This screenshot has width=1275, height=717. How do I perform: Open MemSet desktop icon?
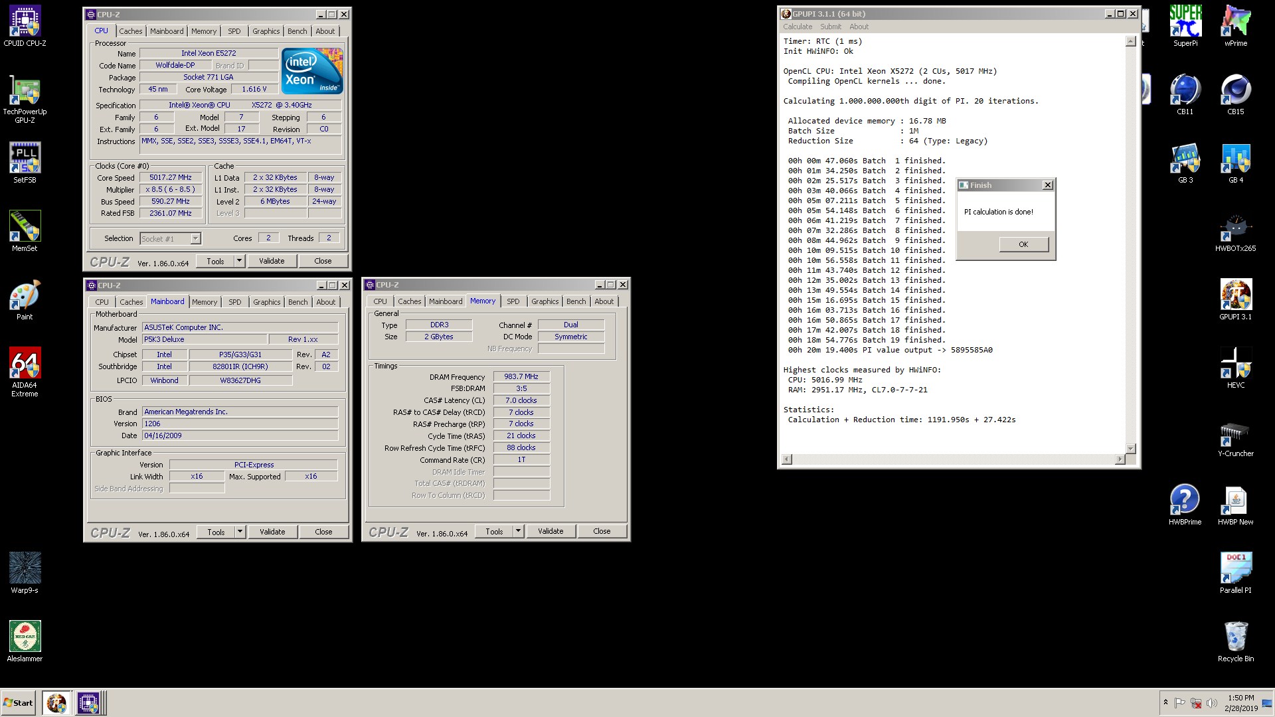[x=25, y=231]
